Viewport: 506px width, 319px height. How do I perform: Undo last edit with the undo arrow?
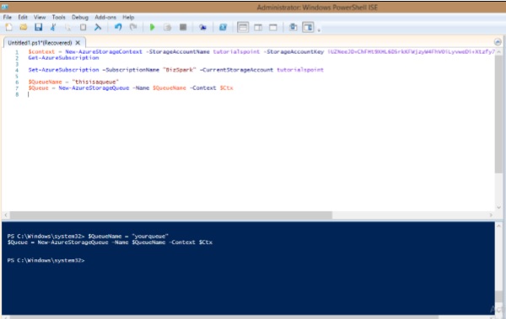118,28
